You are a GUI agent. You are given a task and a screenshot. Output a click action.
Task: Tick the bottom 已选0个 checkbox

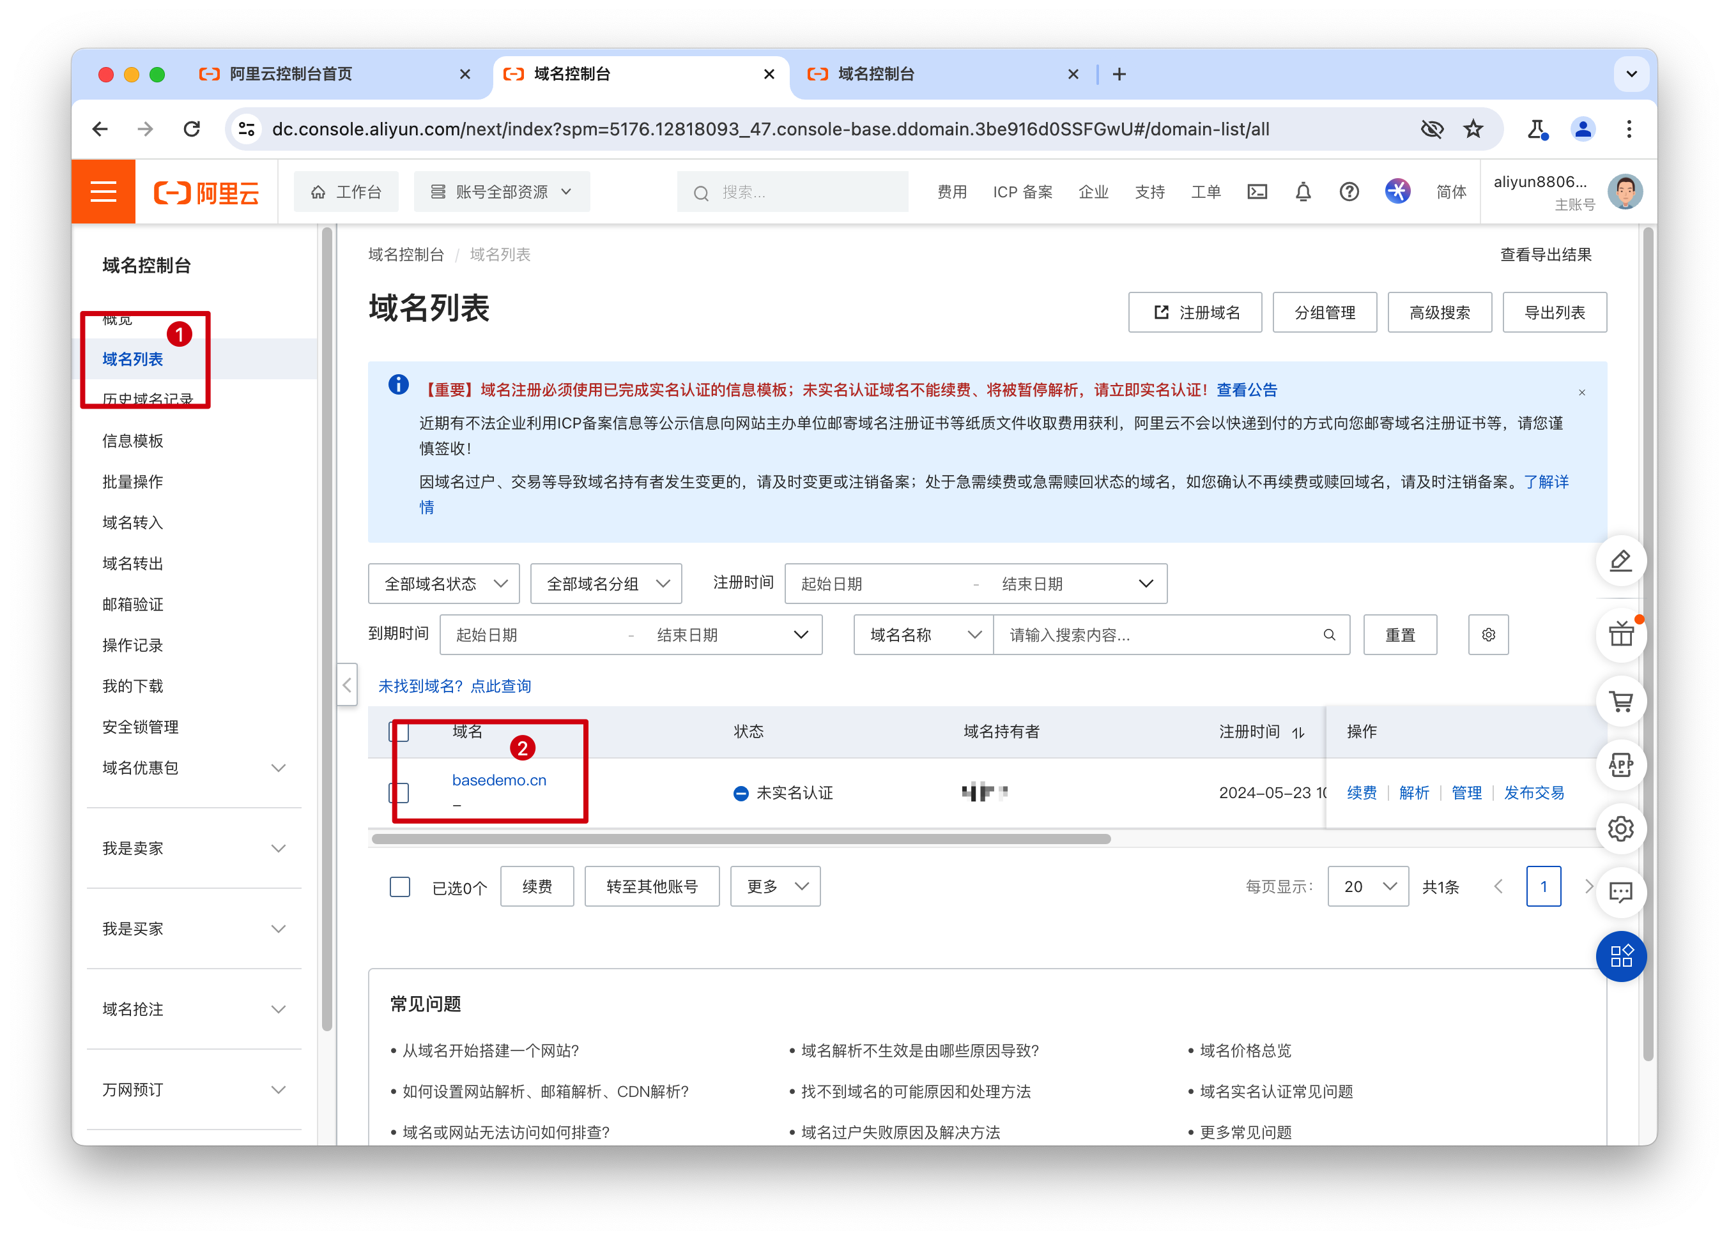pos(399,886)
